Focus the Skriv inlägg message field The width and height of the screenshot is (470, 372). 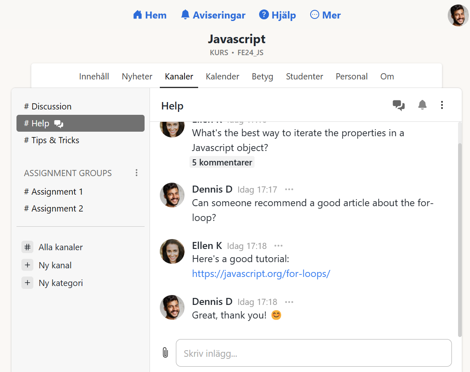pyautogui.click(x=313, y=353)
